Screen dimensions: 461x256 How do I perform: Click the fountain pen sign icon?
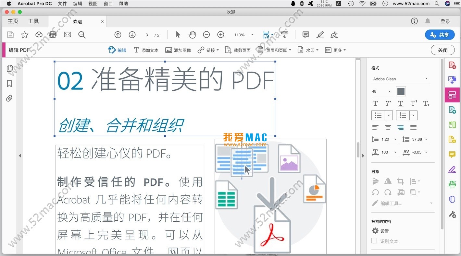pos(334,35)
